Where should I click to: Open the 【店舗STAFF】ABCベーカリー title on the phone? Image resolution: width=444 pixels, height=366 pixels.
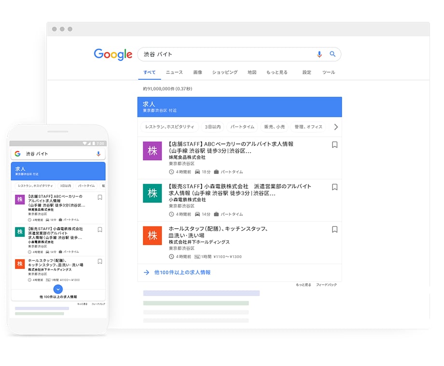point(56,201)
